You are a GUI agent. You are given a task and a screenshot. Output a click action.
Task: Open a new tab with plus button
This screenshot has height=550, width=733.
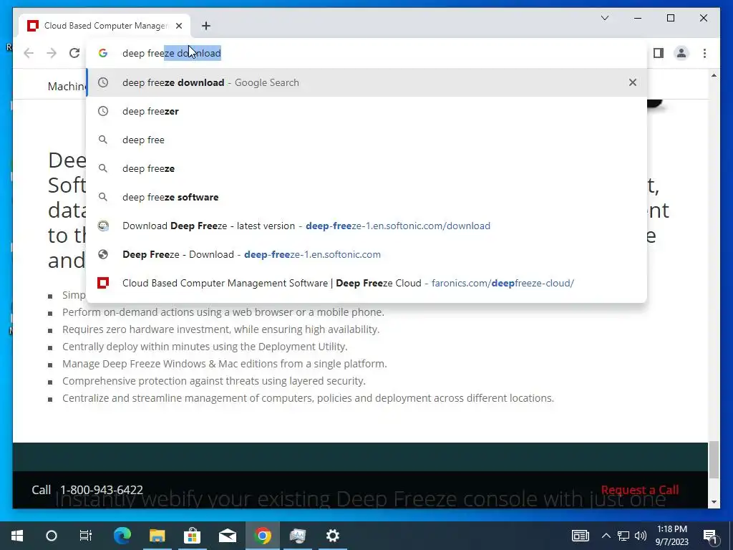(206, 26)
